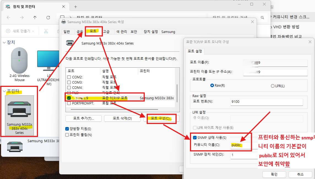Select the Raw(R) protocol radio button
This screenshot has width=315, height=179.
tap(212, 86)
